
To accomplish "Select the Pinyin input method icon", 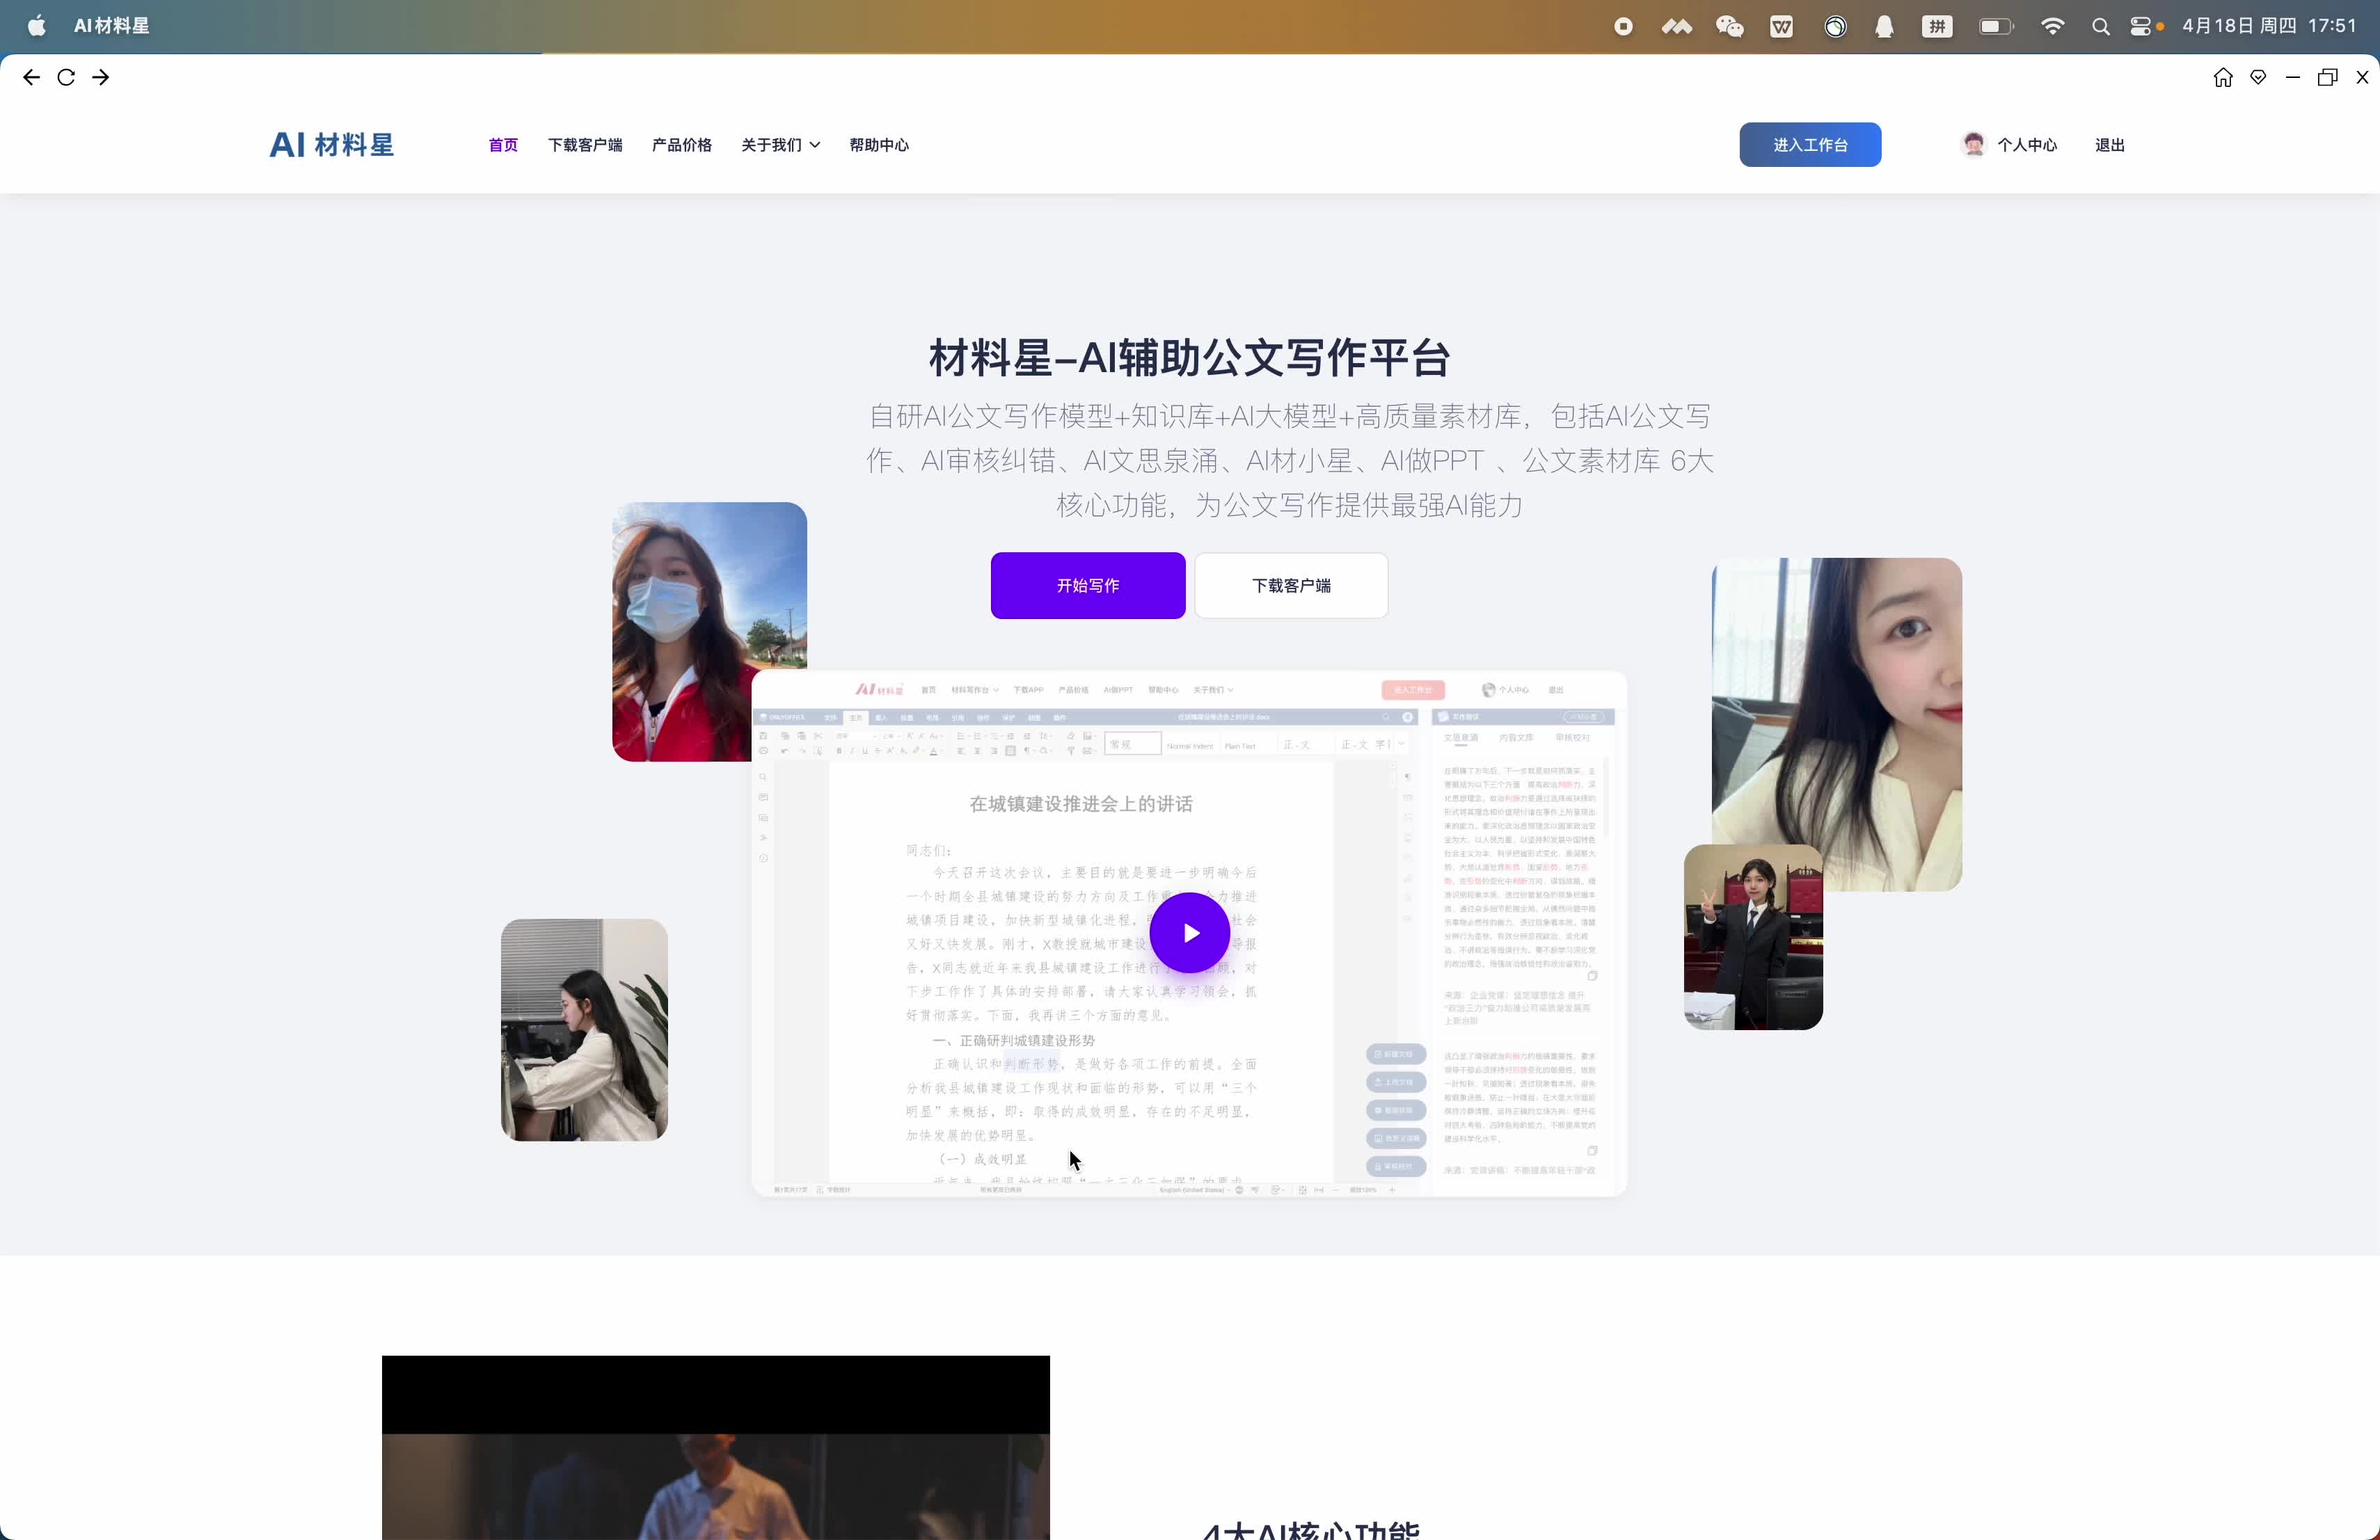I will (x=1937, y=26).
